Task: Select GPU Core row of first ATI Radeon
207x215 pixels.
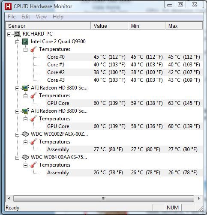Action: click(124, 103)
